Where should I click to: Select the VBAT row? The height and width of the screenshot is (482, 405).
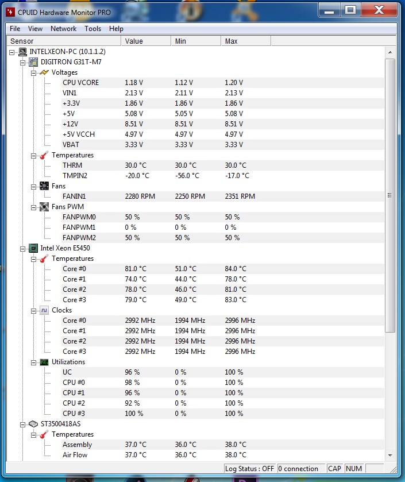coord(223,144)
